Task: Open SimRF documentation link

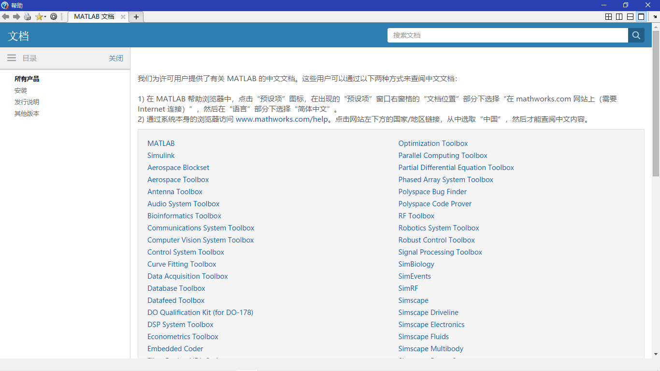Action: (408, 288)
